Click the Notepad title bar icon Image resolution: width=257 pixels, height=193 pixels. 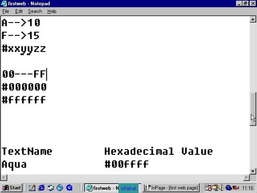pos(4,3)
